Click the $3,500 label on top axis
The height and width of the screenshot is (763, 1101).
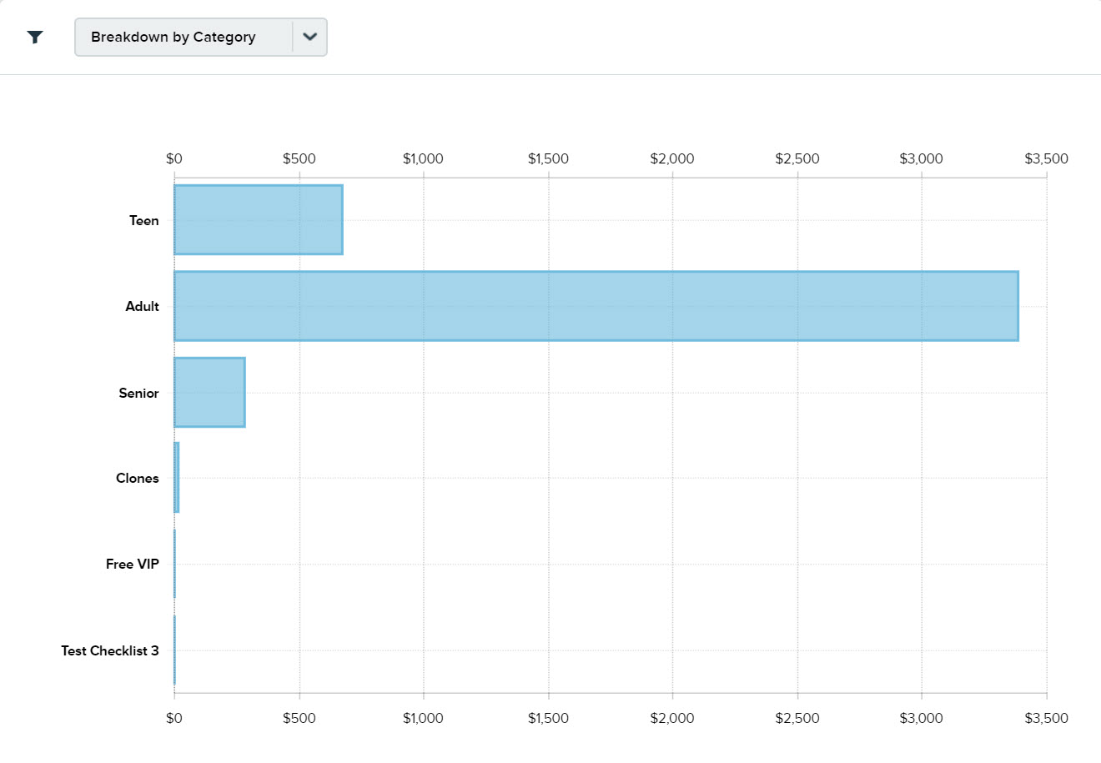tap(1046, 158)
